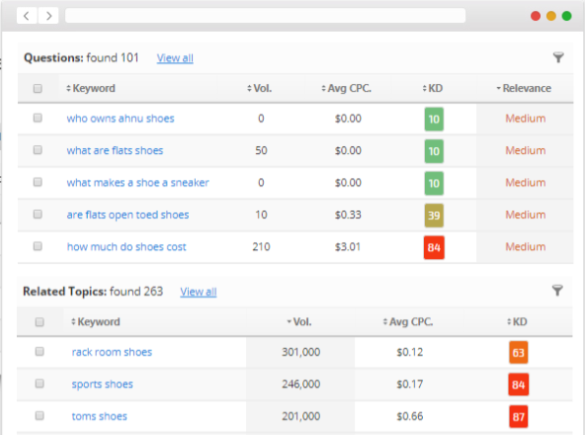
Task: Click the KD 87 badge for 'toms shoes'
Action: point(518,416)
